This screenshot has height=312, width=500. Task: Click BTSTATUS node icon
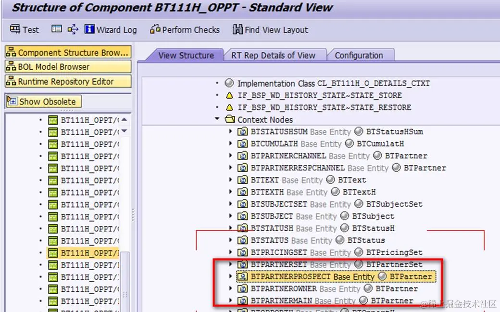pyautogui.click(x=243, y=240)
